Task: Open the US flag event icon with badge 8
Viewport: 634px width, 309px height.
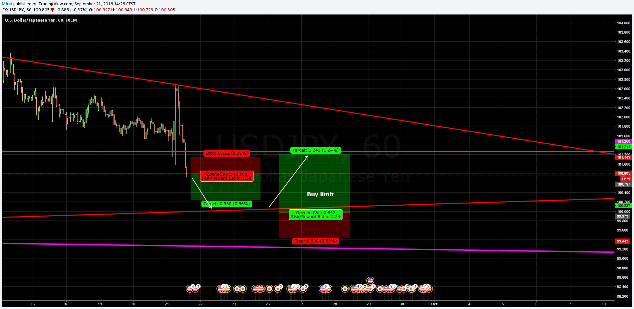Action: [x=323, y=289]
